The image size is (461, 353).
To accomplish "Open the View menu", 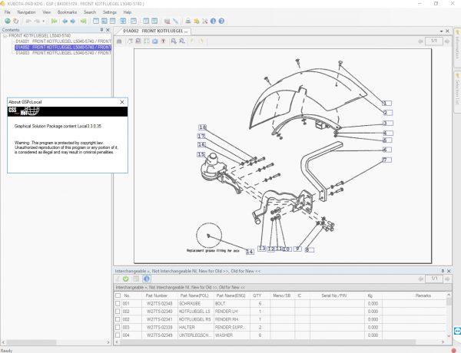I will (x=46, y=12).
